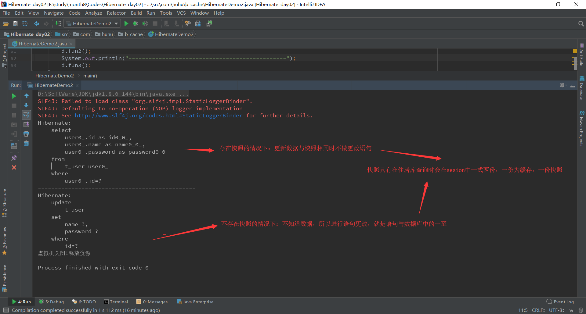The width and height of the screenshot is (586, 314).
Task: Change line separator CRLF in the status bar
Action: (x=538, y=310)
